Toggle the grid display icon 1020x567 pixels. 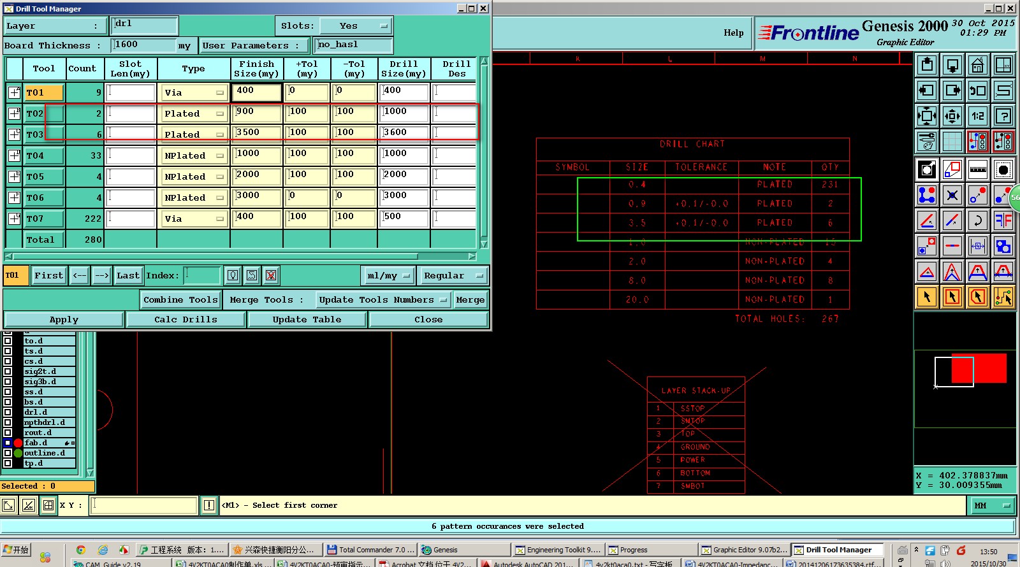(952, 141)
